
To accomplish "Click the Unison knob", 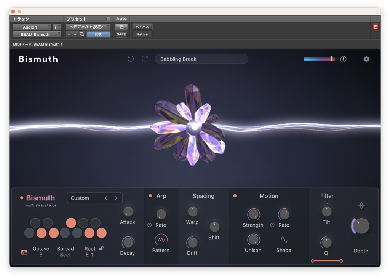I will point(253,240).
